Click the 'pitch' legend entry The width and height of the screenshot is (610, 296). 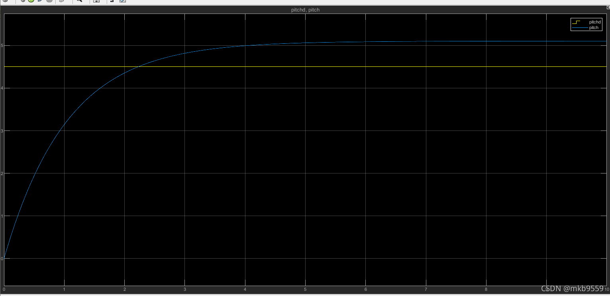click(594, 28)
